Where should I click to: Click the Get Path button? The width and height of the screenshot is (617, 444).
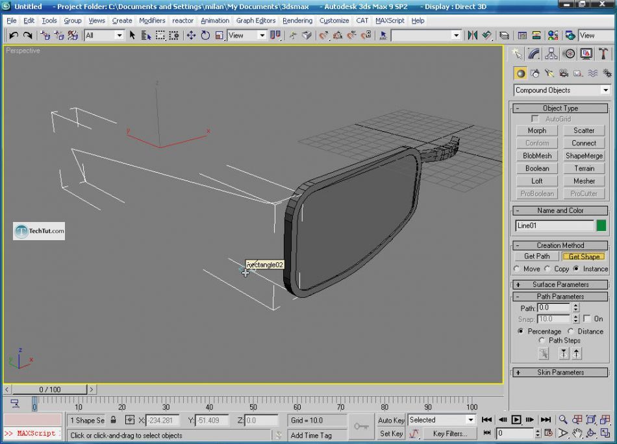(x=536, y=256)
